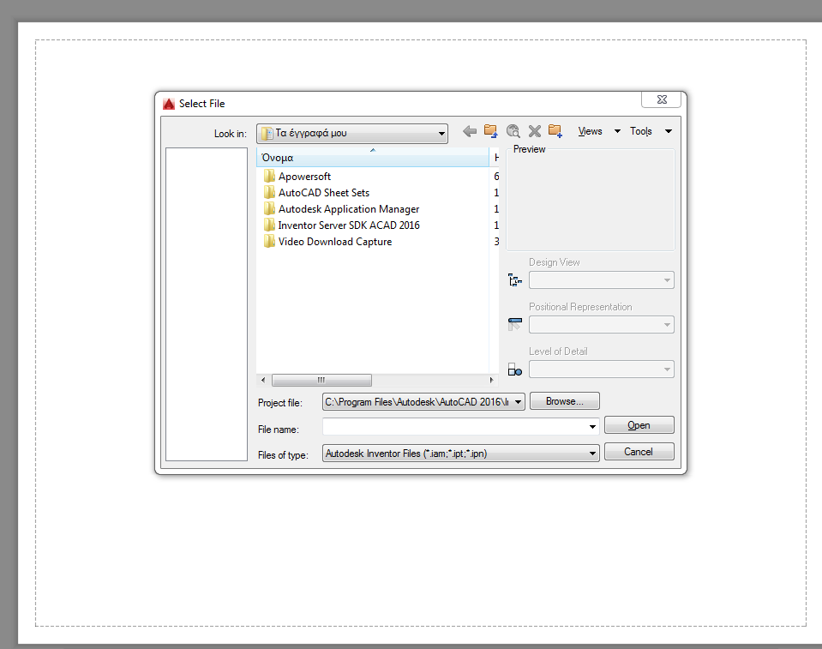Close the Select File dialog
822x649 pixels.
point(662,99)
